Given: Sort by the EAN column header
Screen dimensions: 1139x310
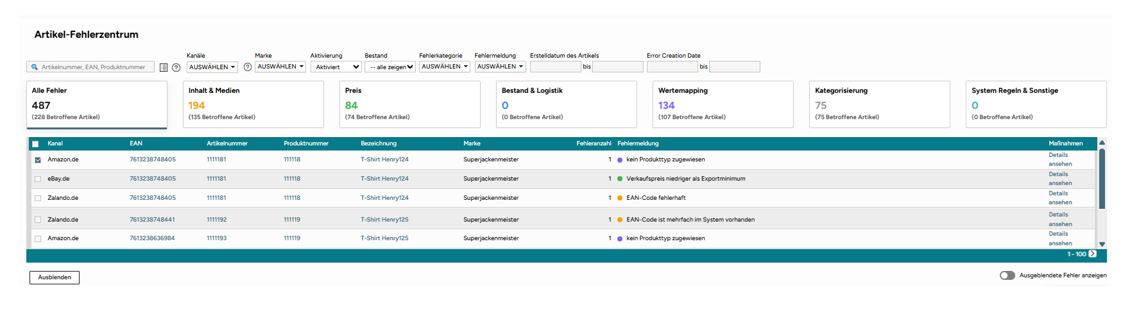Looking at the screenshot, I should [136, 143].
